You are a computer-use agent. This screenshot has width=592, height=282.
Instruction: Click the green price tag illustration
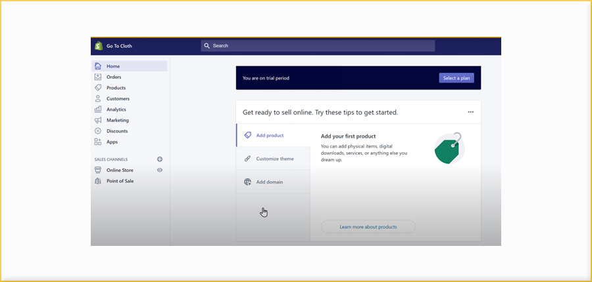[449, 148]
